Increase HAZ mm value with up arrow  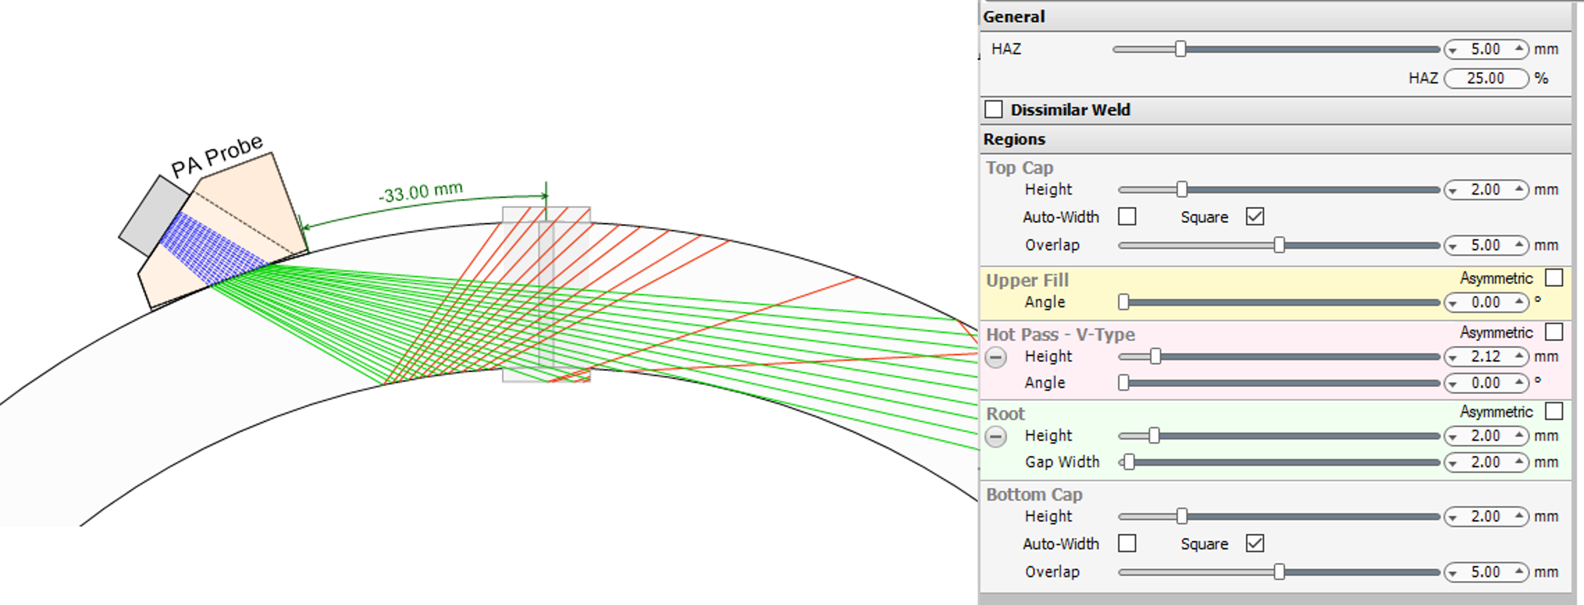tap(1519, 48)
